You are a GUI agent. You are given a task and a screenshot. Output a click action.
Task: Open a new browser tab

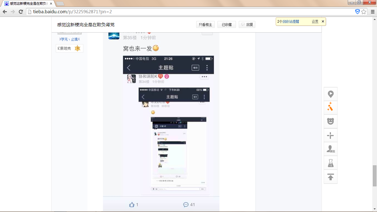60,4
